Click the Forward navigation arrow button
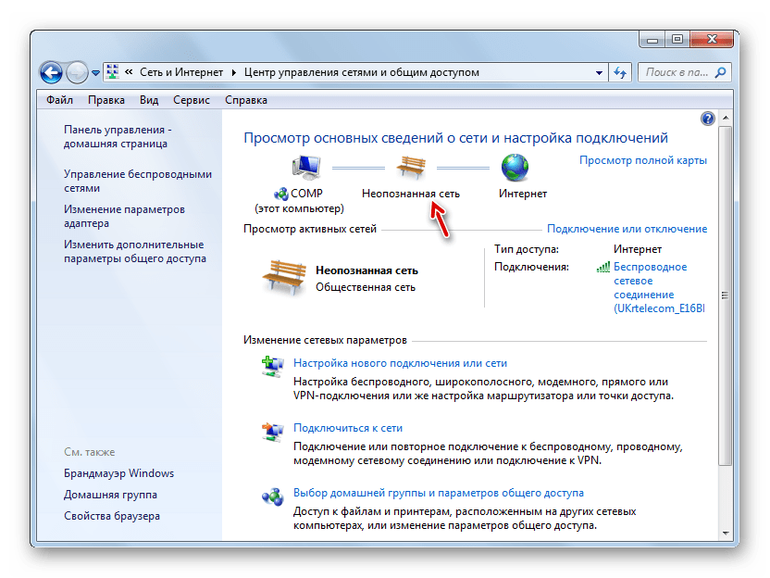Screen dimensions: 770x578 pyautogui.click(x=77, y=73)
